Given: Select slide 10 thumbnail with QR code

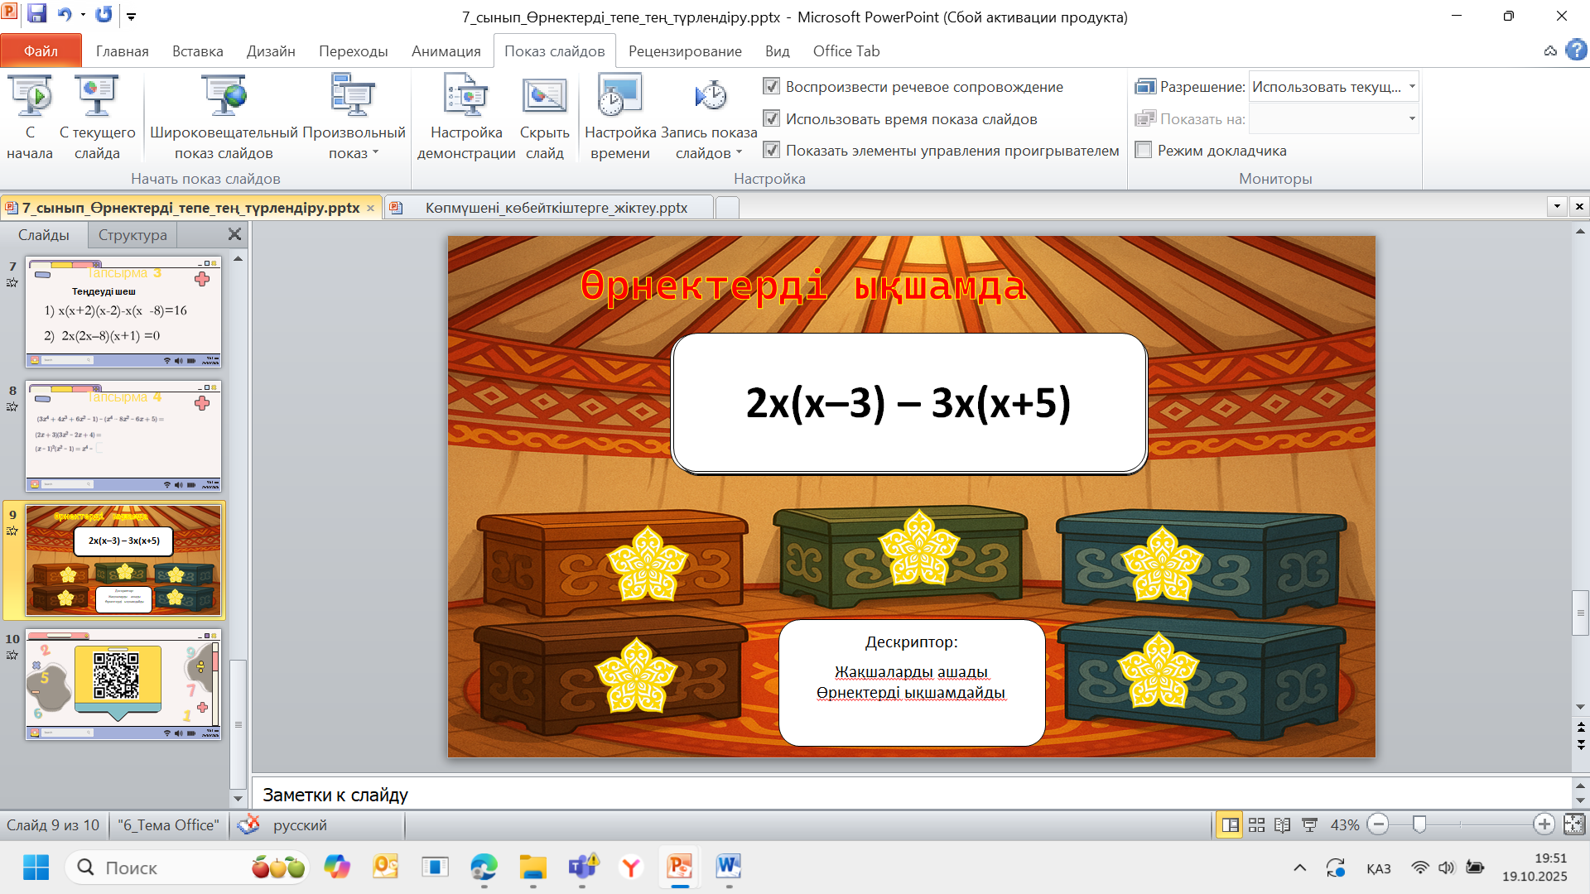Looking at the screenshot, I should pos(123,685).
